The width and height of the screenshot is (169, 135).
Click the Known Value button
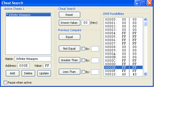coord(69,23)
